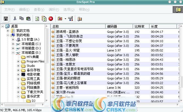Click the DJ folder icon
Viewport: 183px width, 112px height.
click(x=29, y=101)
